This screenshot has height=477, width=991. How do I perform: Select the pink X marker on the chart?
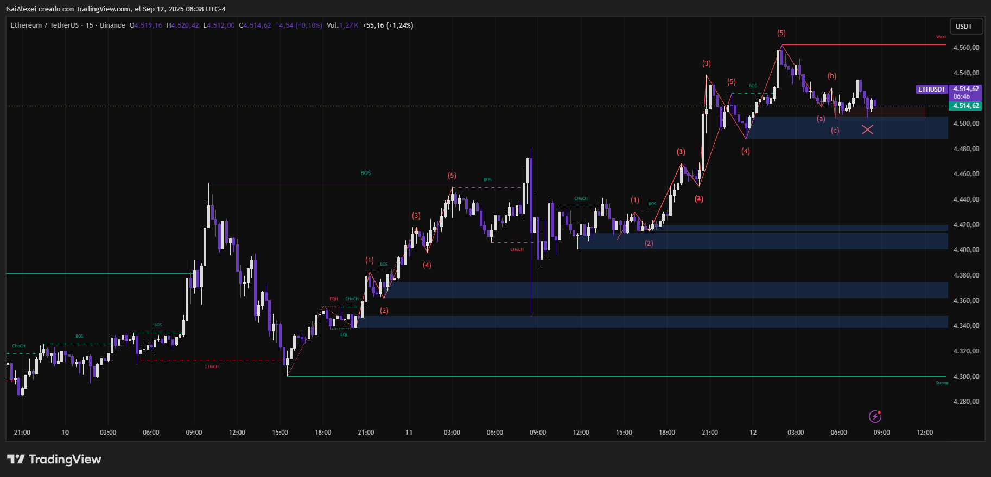pyautogui.click(x=867, y=130)
